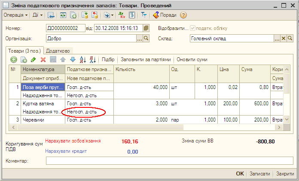Click table vertical scrollbar up arrow
The width and height of the screenshot is (299, 181).
[x=287, y=69]
